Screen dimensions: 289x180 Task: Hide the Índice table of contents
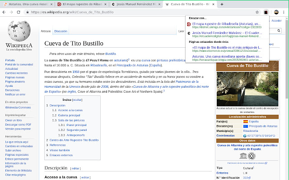77,99
